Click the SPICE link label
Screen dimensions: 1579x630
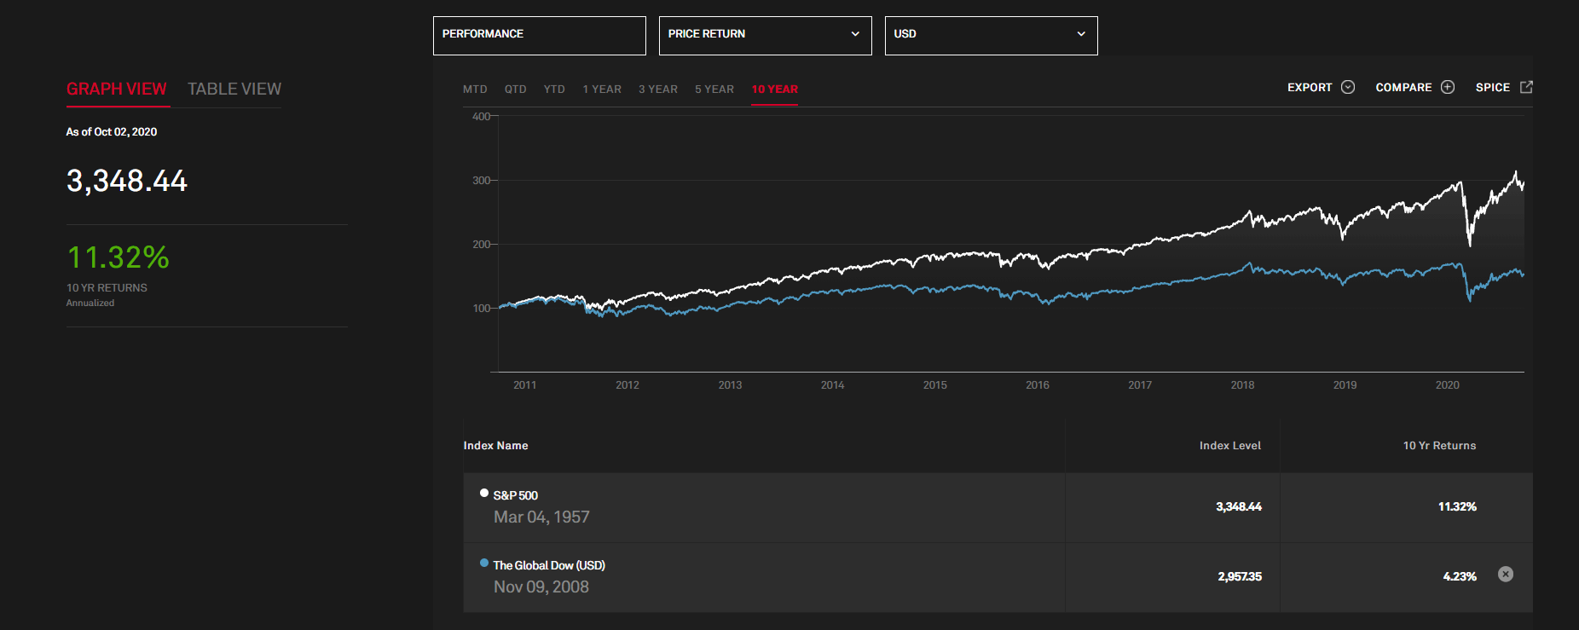click(1492, 88)
